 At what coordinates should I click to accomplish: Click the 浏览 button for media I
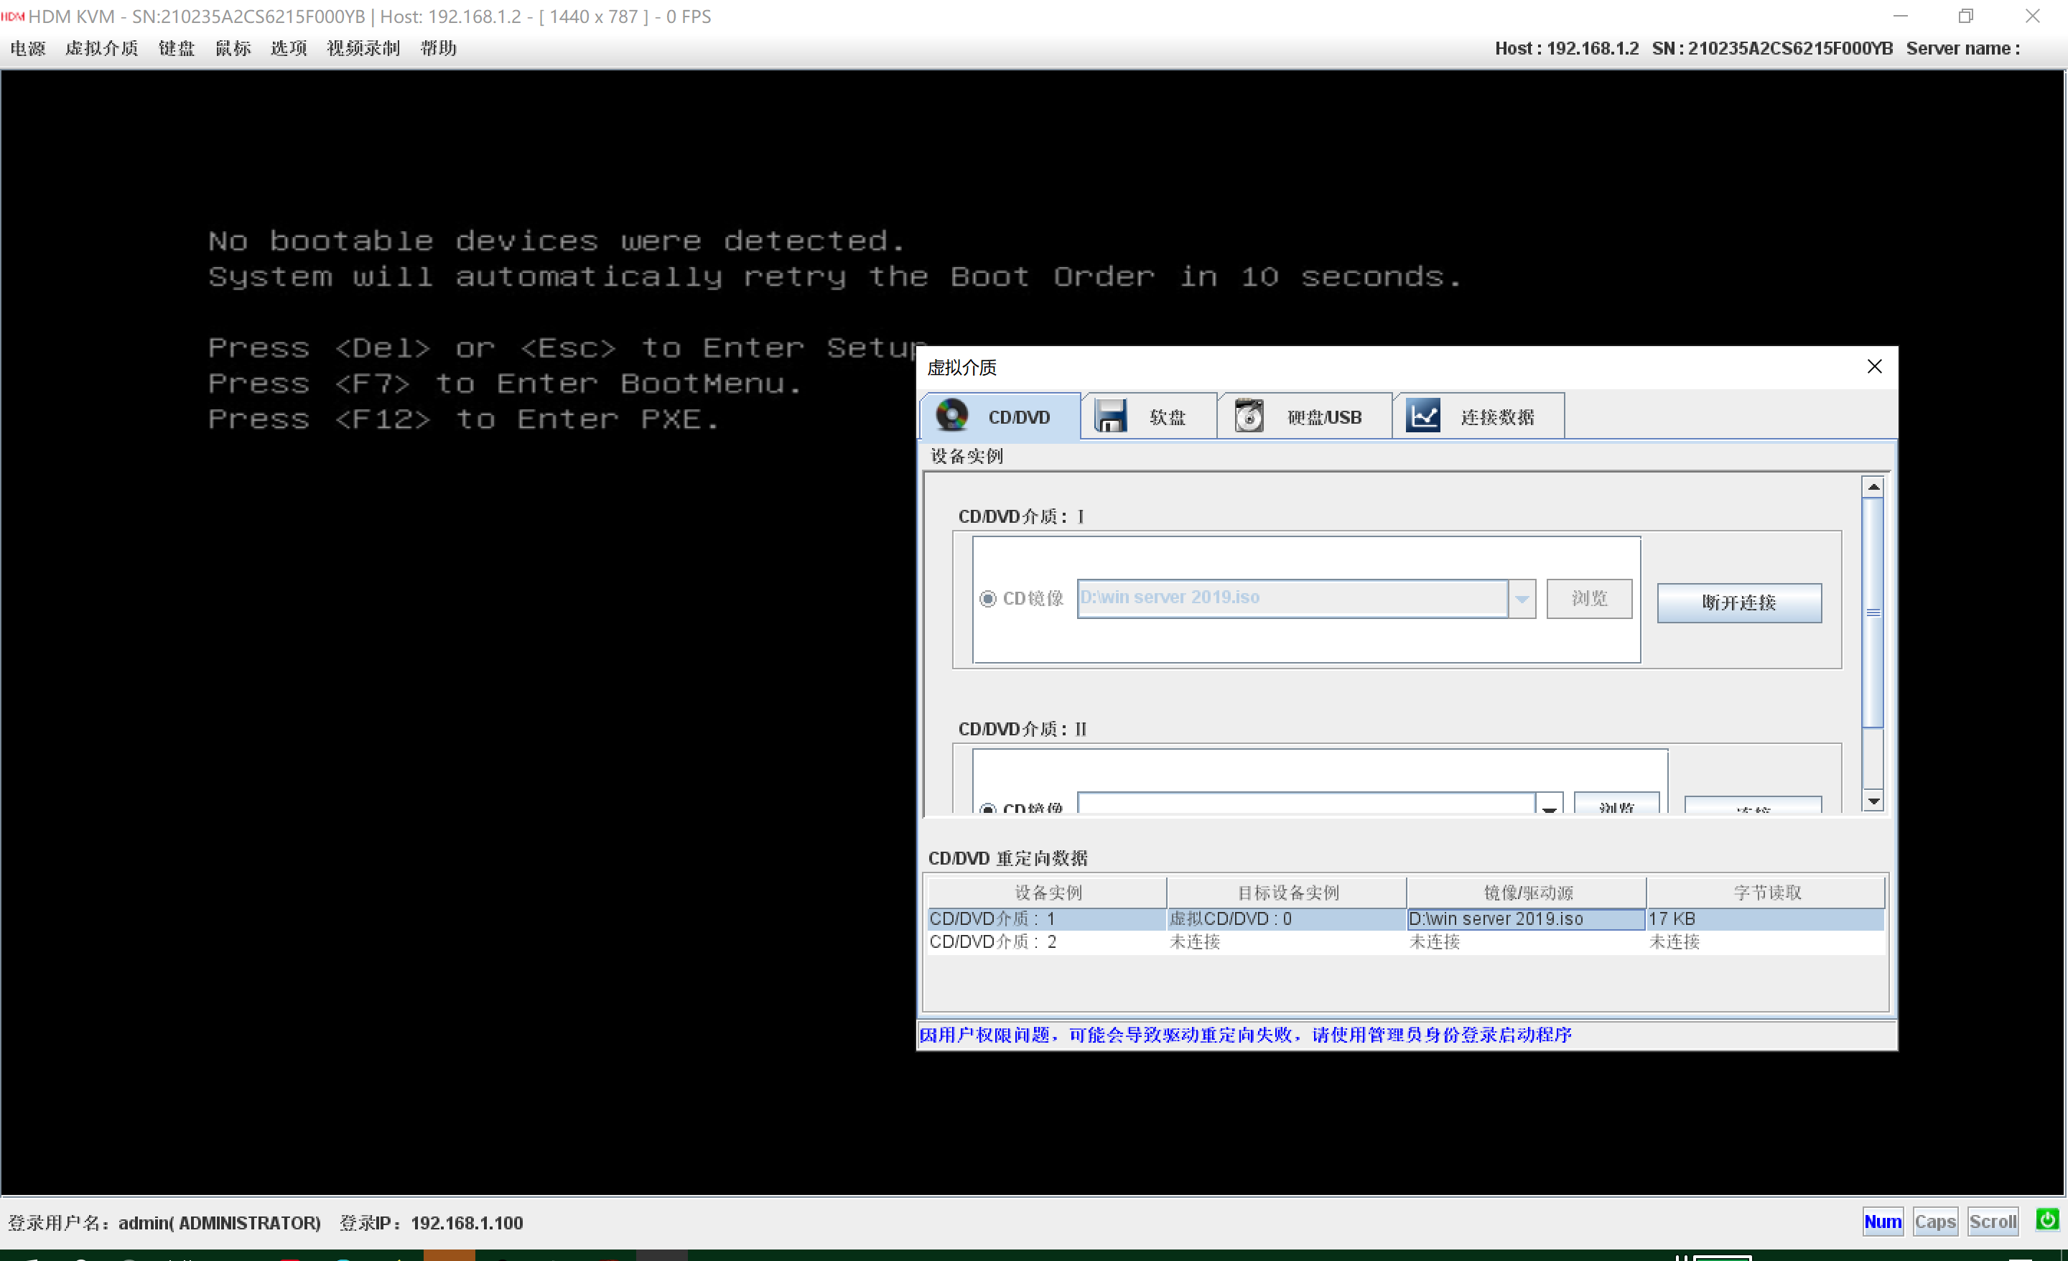(1589, 599)
